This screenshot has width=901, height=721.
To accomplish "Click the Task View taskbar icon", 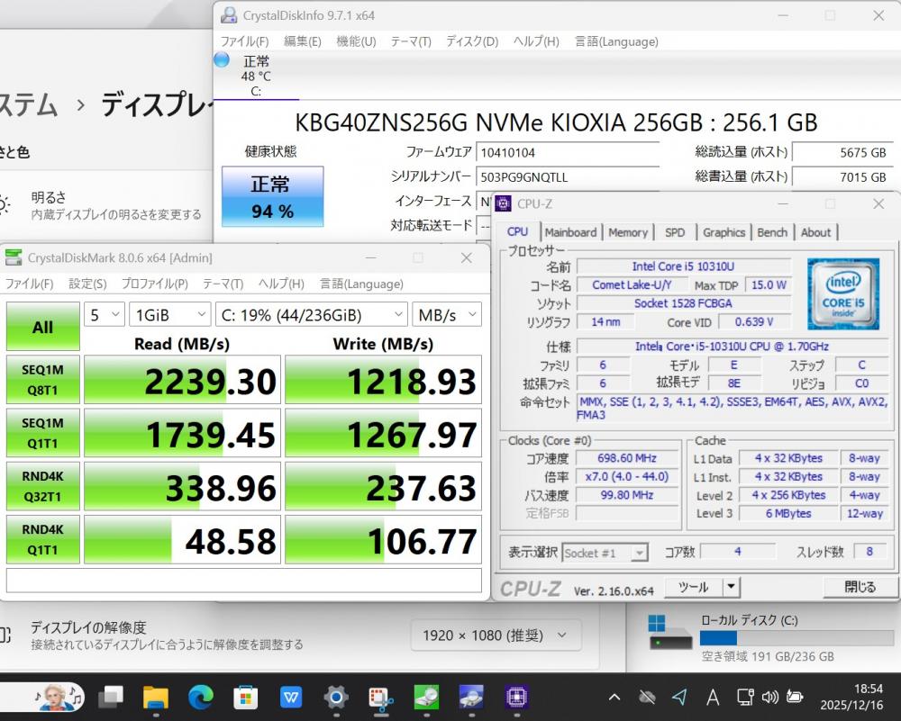I will point(111,698).
